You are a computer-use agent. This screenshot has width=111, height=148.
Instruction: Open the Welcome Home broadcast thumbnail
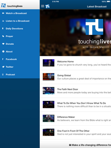[48, 63]
